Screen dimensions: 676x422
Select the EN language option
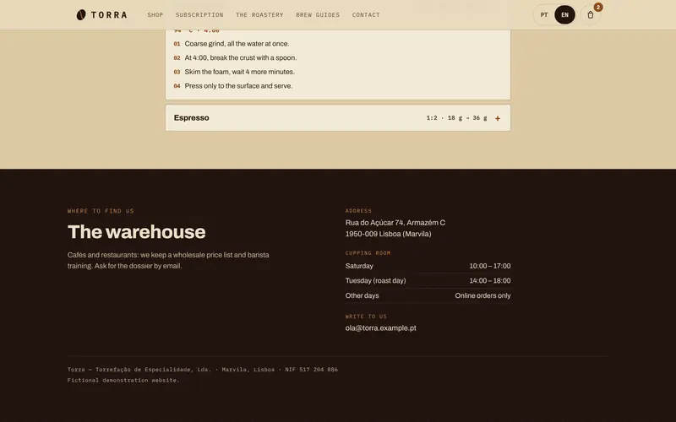pyautogui.click(x=564, y=14)
